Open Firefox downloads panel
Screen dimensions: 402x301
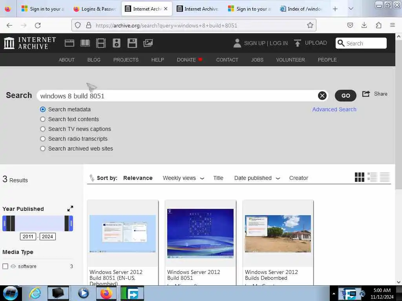tap(364, 25)
